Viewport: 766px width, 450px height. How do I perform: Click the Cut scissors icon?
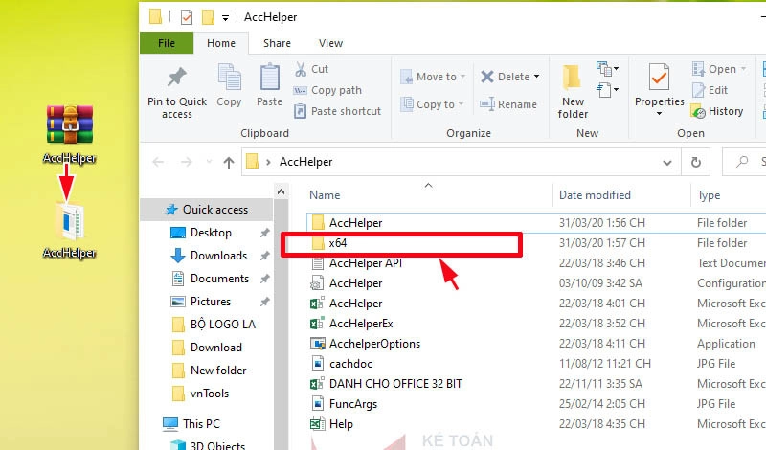click(300, 69)
